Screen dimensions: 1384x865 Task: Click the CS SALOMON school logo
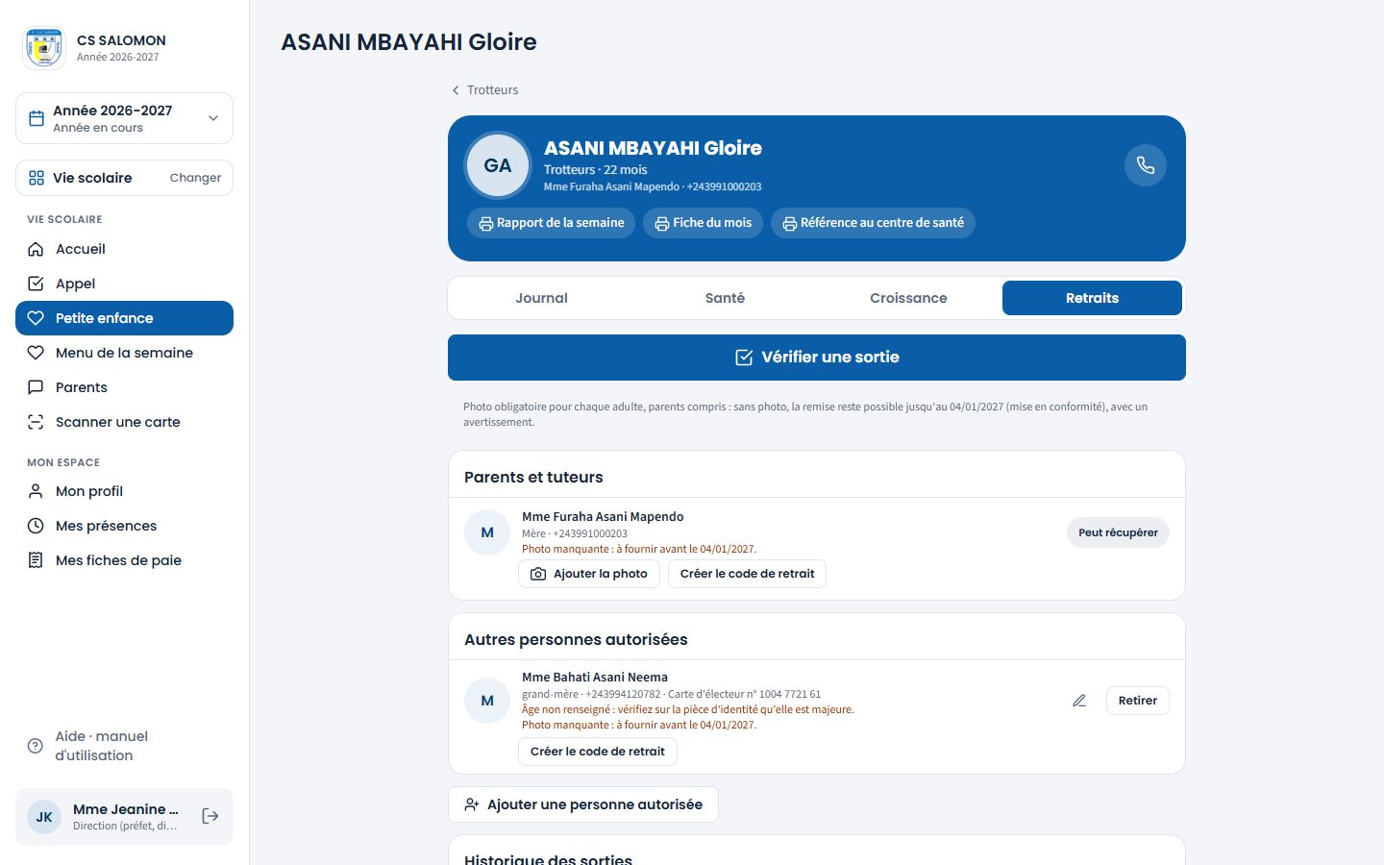[x=44, y=48]
